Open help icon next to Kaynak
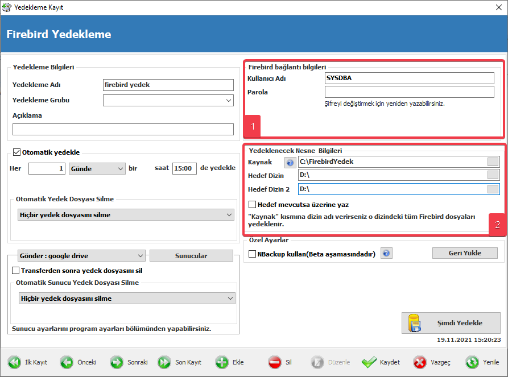Screen dimensions: 508x377 coord(290,162)
